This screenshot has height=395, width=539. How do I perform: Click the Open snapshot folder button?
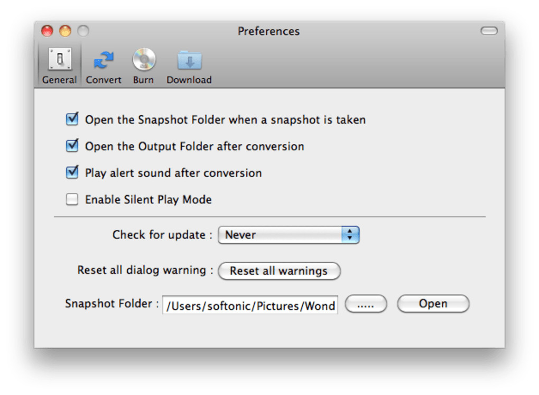(433, 304)
